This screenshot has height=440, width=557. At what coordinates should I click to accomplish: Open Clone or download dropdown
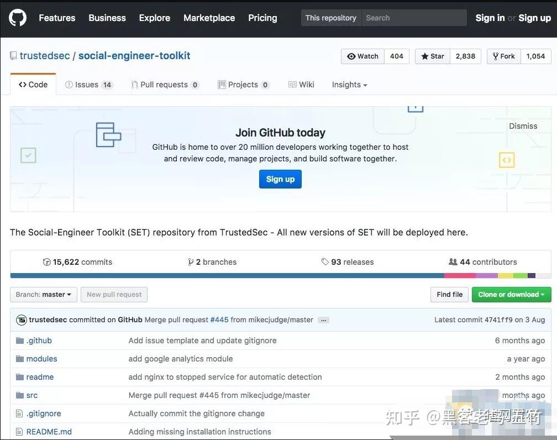[512, 295]
